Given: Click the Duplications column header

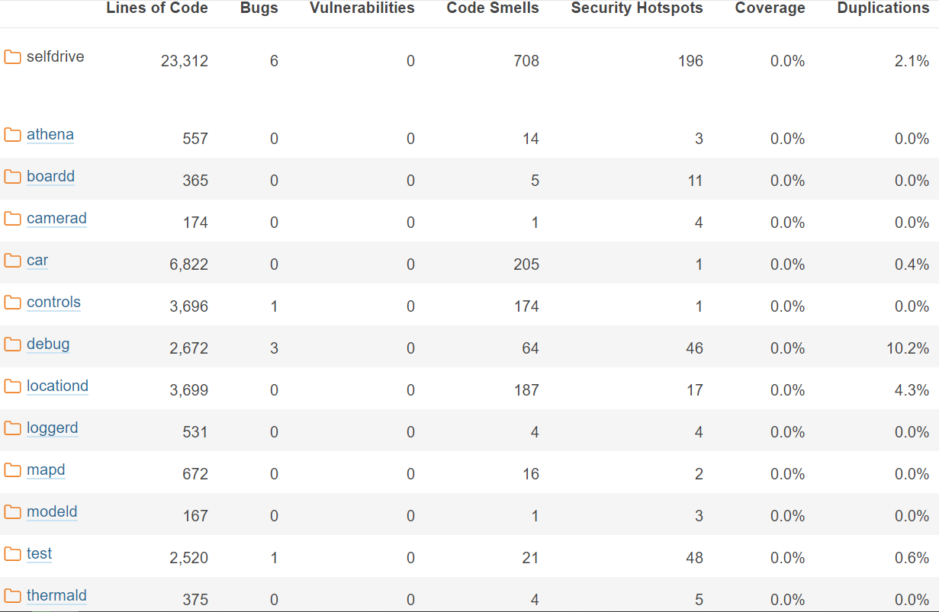Looking at the screenshot, I should point(883,8).
